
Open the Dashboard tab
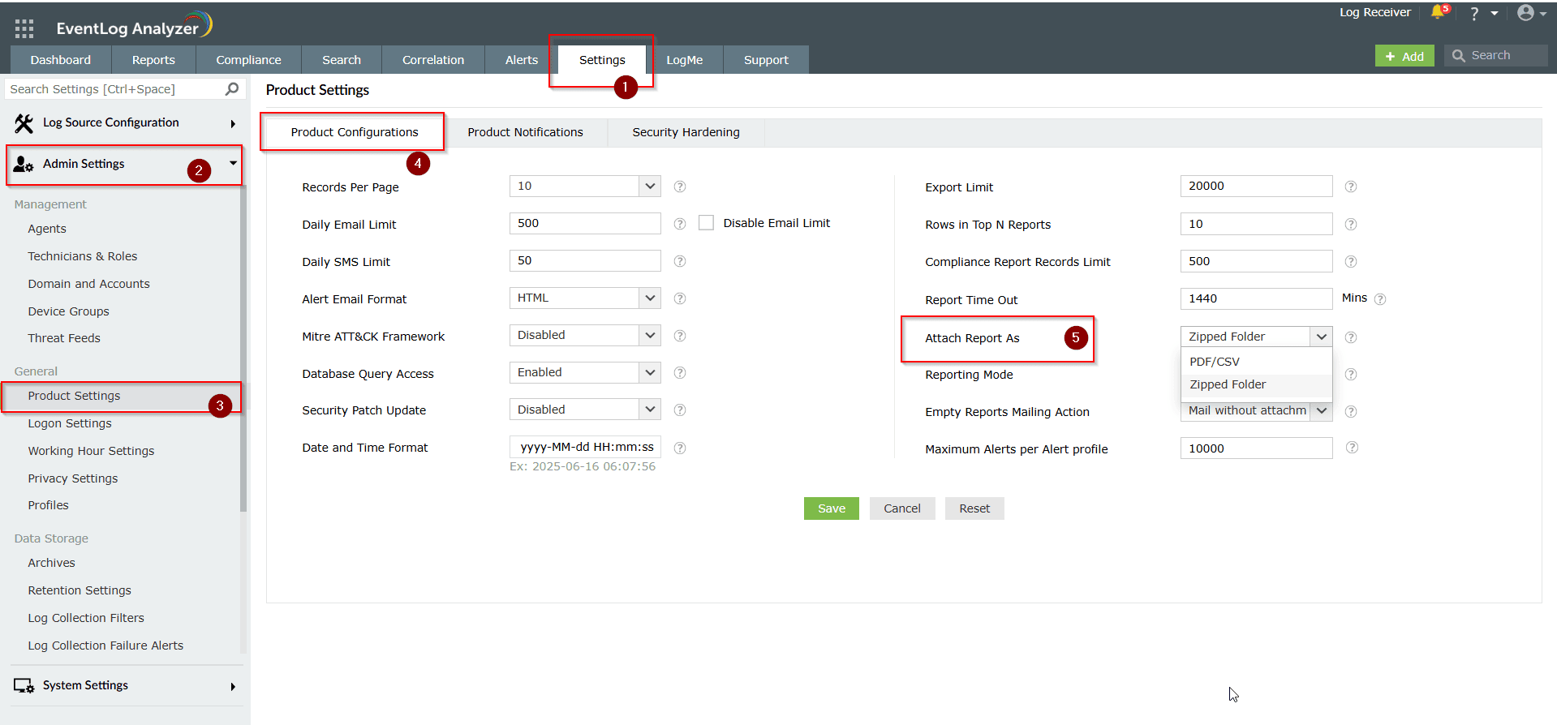tap(61, 60)
